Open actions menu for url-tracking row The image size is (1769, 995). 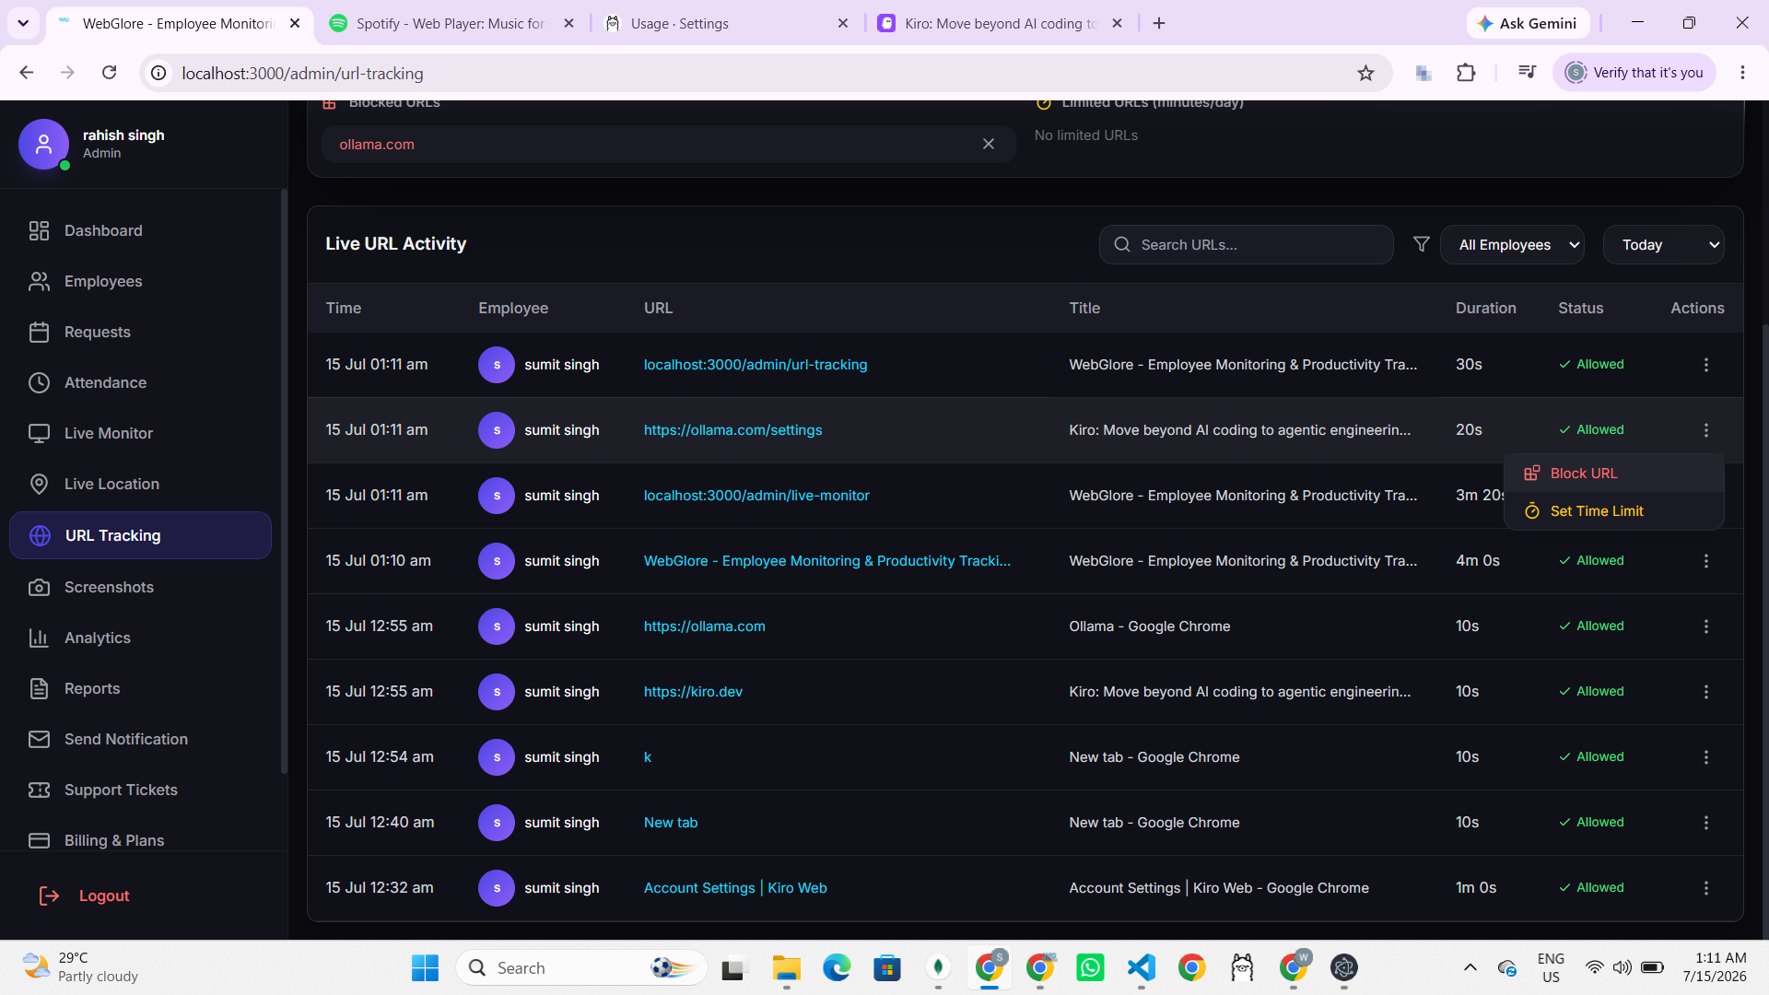click(x=1705, y=365)
